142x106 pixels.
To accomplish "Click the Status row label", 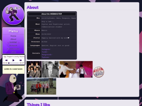I will [x=37, y=38].
